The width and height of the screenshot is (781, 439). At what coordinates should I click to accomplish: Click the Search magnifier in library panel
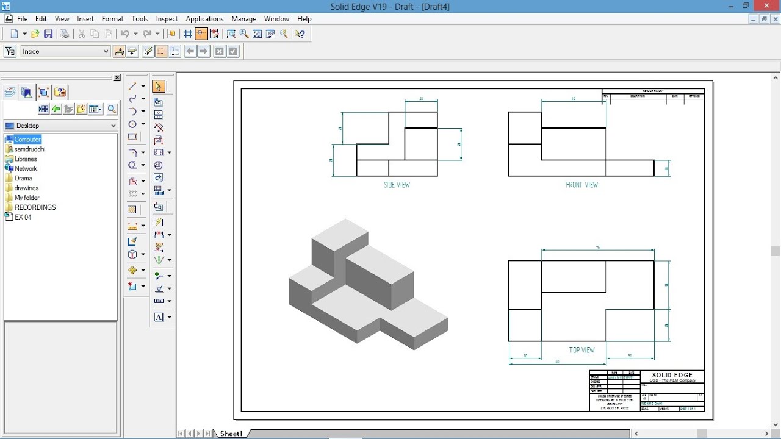(x=112, y=109)
